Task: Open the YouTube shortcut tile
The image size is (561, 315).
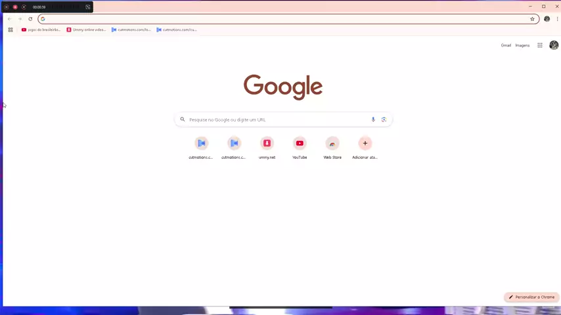Action: pos(300,143)
